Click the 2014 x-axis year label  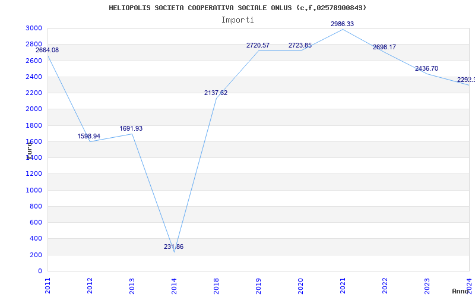pyautogui.click(x=174, y=286)
